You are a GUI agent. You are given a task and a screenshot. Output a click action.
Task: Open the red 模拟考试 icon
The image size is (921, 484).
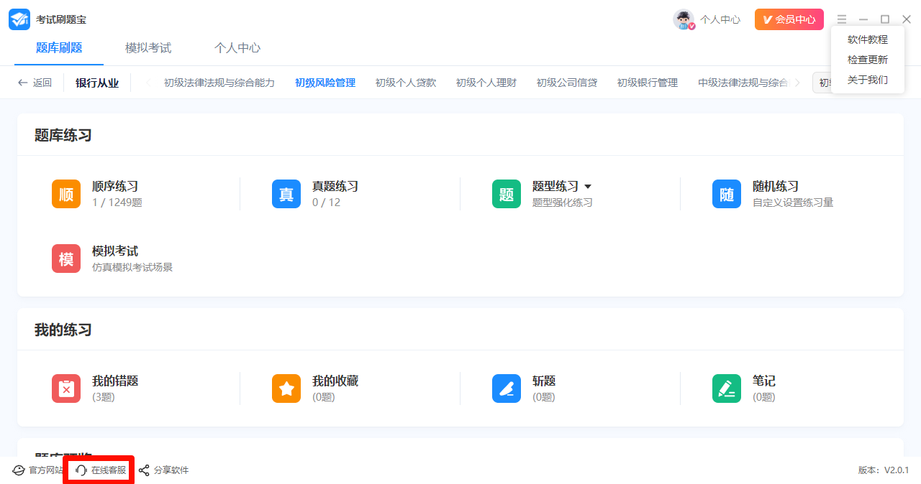[x=66, y=259]
